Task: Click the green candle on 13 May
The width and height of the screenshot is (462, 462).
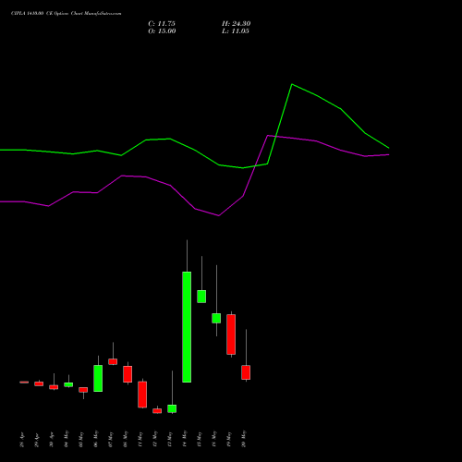Action: 172,408
